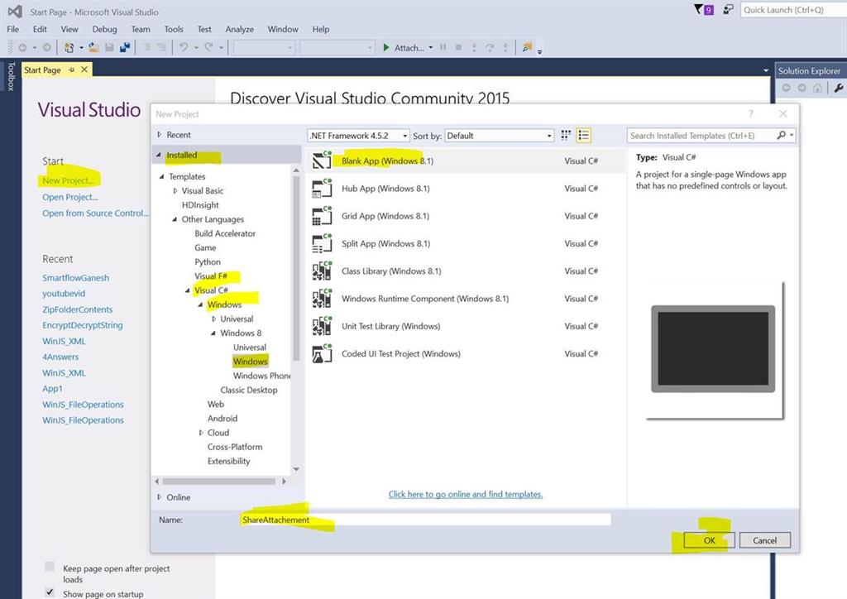Toggle Keep page open after project loads
The width and height of the screenshot is (847, 599).
pyautogui.click(x=50, y=568)
